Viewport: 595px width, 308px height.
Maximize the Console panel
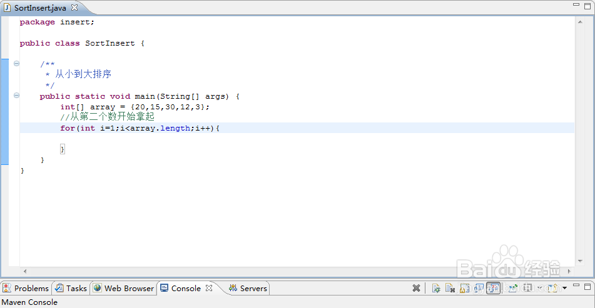click(587, 286)
